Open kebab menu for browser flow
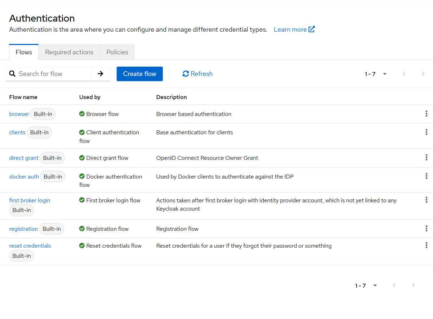The height and width of the screenshot is (319, 433). click(427, 114)
